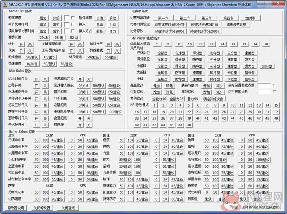
Task: Turn 关键球员作用 on with 开
Action: [72, 45]
